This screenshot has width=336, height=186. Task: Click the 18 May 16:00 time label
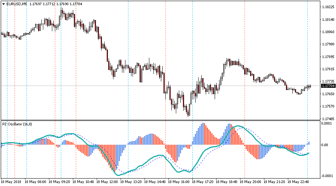179,182
